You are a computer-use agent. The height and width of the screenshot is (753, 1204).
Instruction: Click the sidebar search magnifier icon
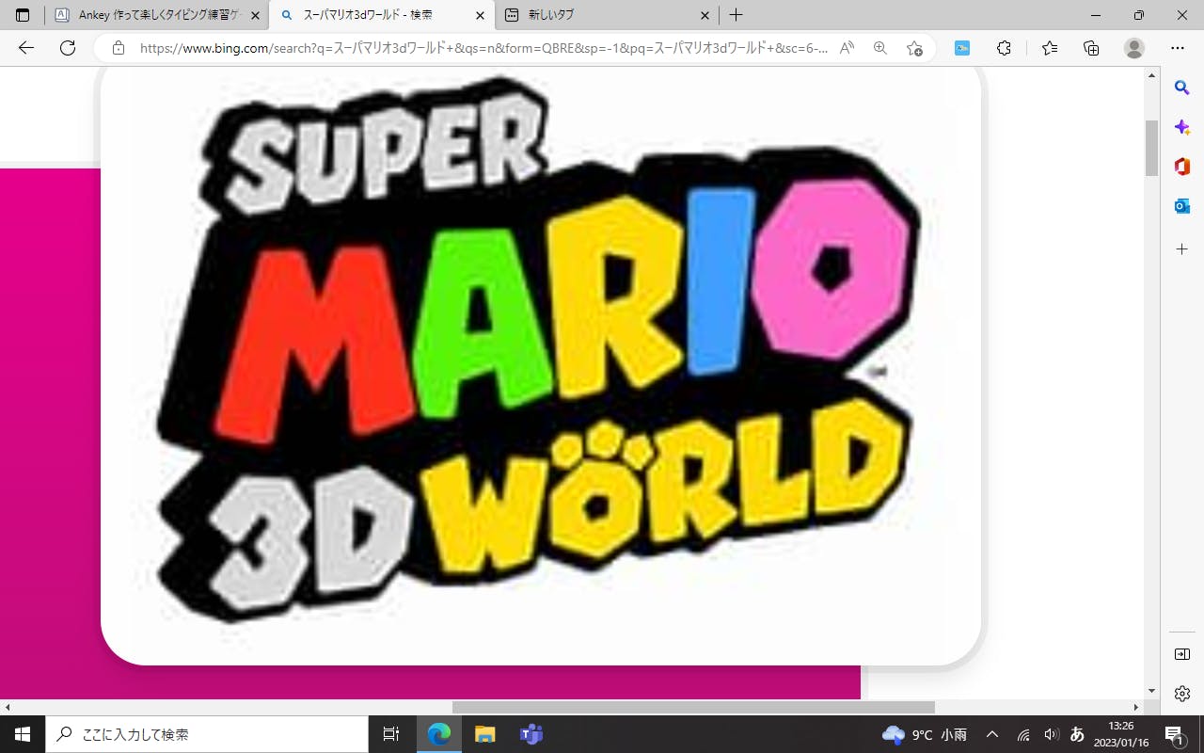(x=1182, y=88)
